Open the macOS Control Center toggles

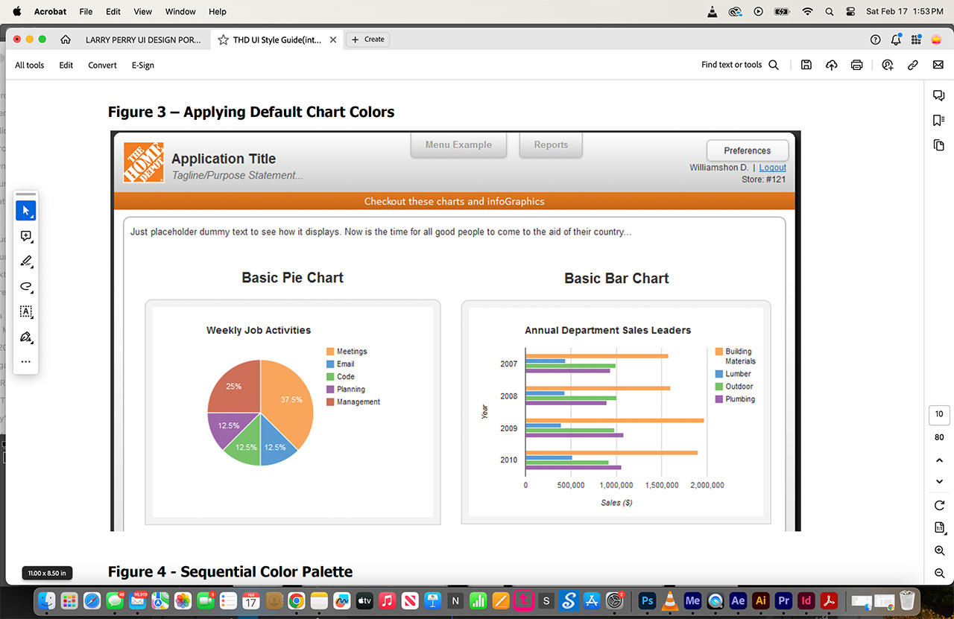tap(850, 12)
